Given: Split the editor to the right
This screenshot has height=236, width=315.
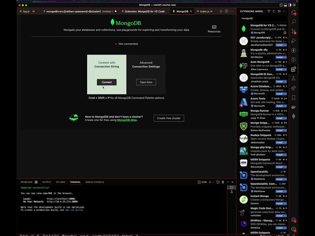Looking at the screenshot, I should click(x=226, y=11).
